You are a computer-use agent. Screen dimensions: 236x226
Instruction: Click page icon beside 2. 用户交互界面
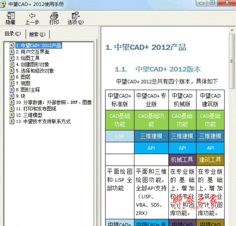tap(12, 52)
